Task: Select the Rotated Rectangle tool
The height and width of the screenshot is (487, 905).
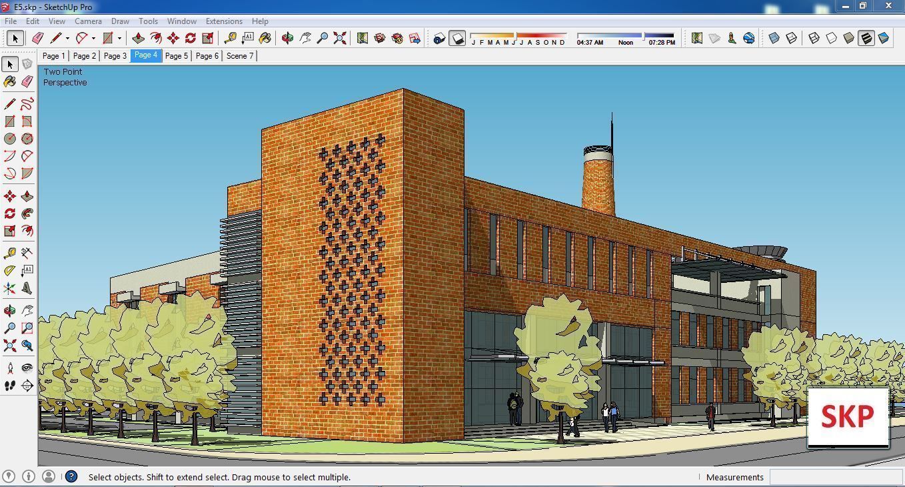Action: 27,121
